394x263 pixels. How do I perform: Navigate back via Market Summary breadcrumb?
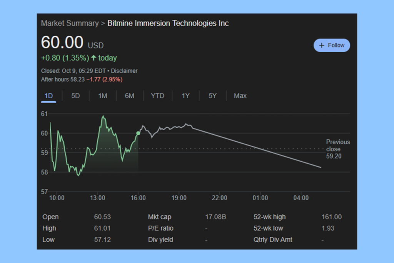click(69, 23)
